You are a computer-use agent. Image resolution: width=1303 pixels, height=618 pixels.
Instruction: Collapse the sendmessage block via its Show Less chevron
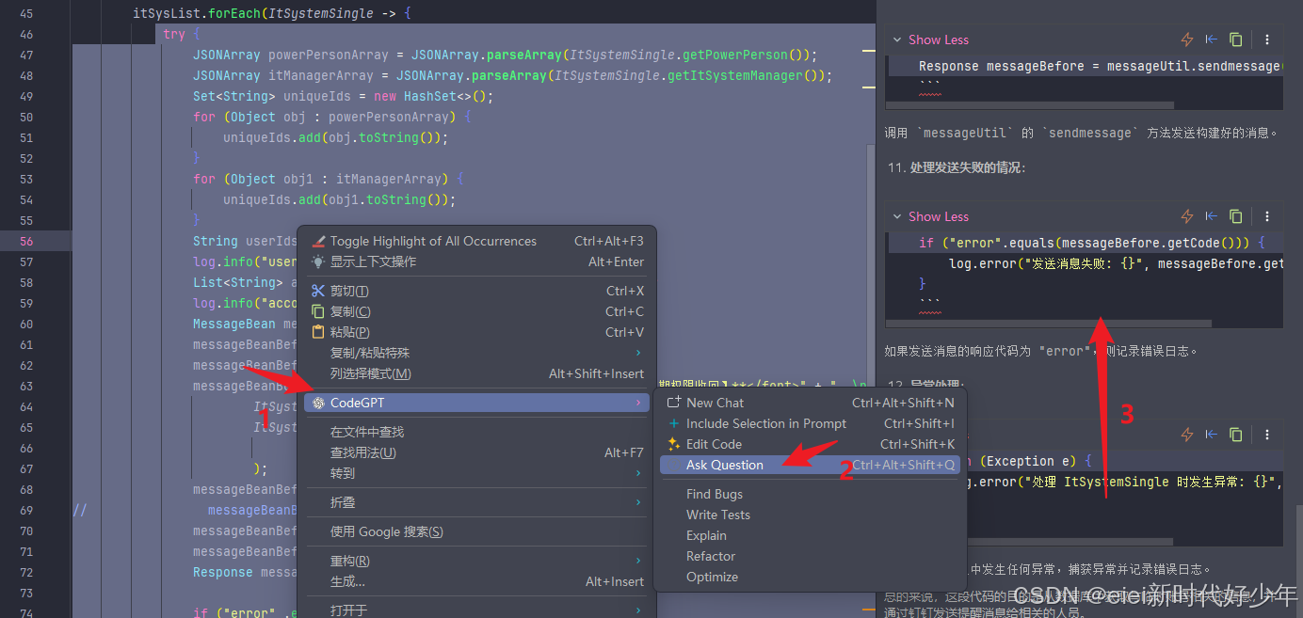[x=897, y=40]
